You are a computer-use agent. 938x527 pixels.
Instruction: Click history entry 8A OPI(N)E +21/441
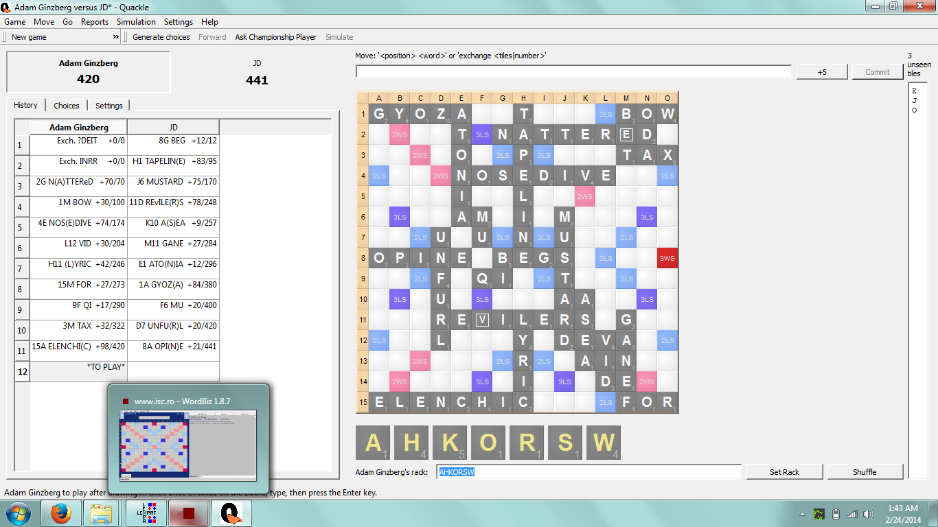173,351
